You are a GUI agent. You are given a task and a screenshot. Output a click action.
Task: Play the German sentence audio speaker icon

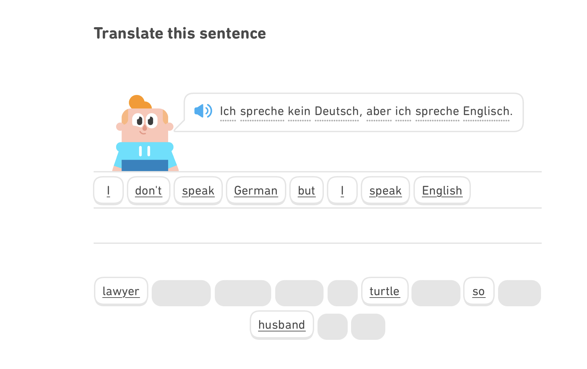click(203, 111)
